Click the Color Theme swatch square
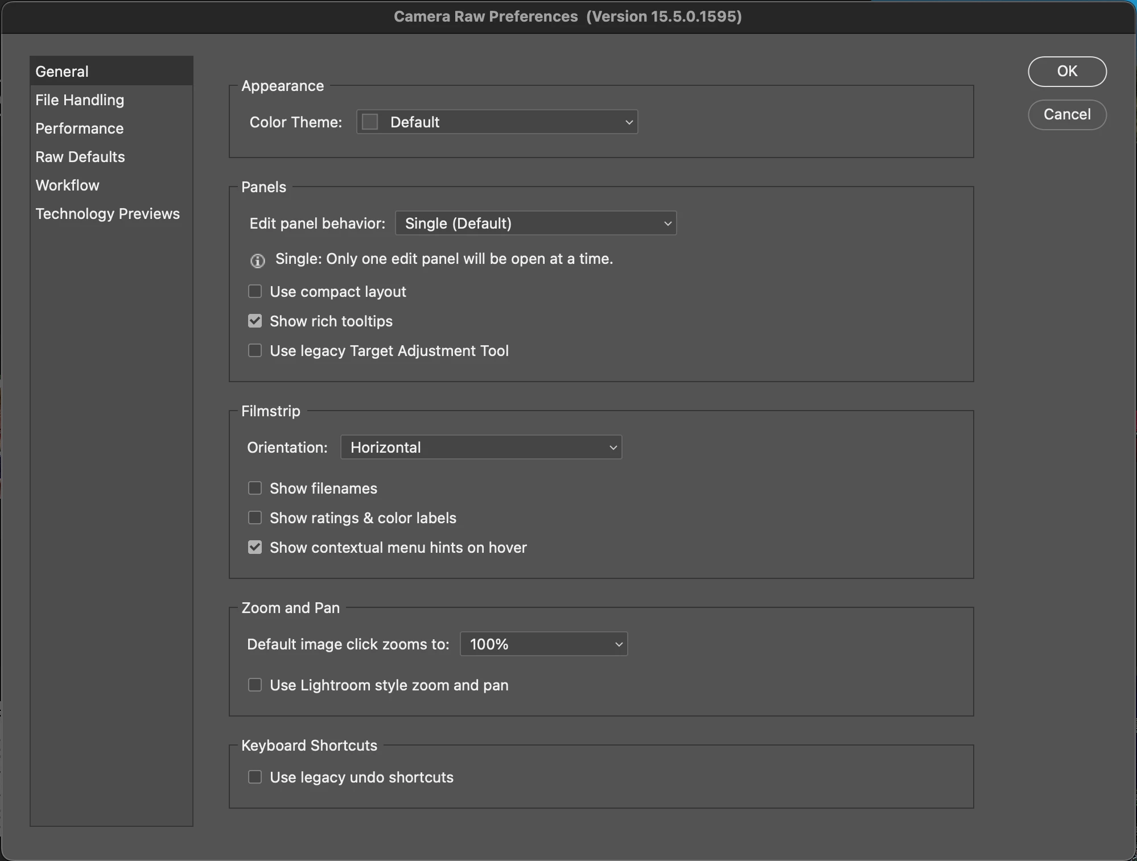 (370, 122)
